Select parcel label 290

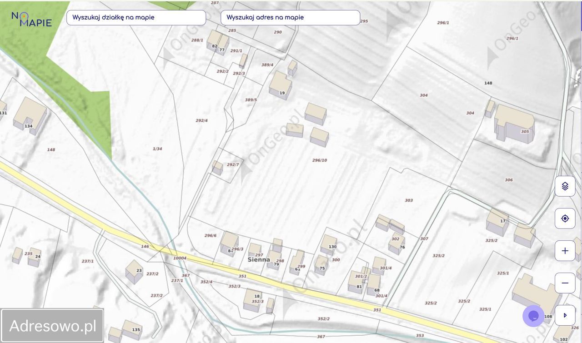tap(278, 32)
